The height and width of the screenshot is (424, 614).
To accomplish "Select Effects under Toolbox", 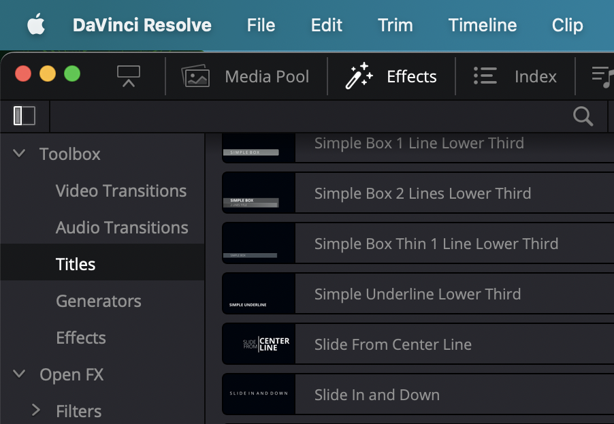I will coord(81,338).
